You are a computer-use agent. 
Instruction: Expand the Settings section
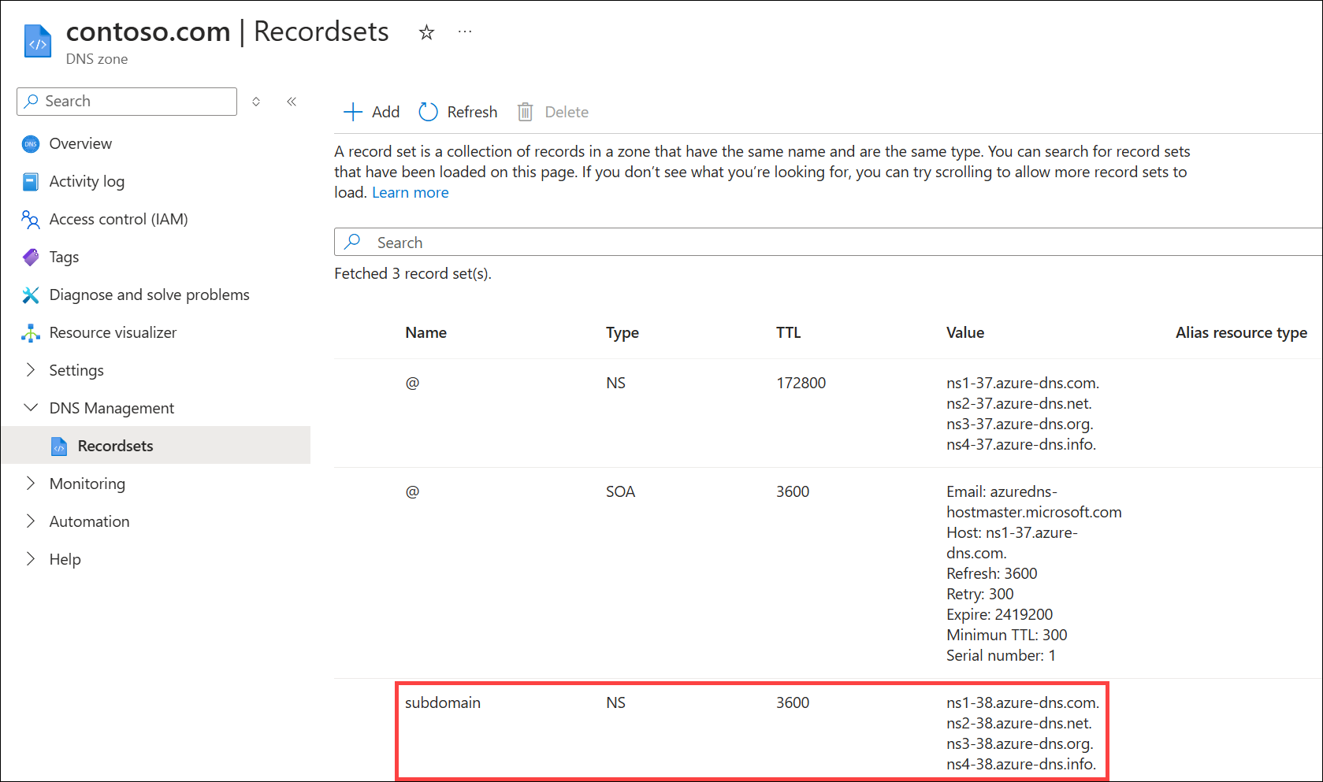tap(31, 370)
